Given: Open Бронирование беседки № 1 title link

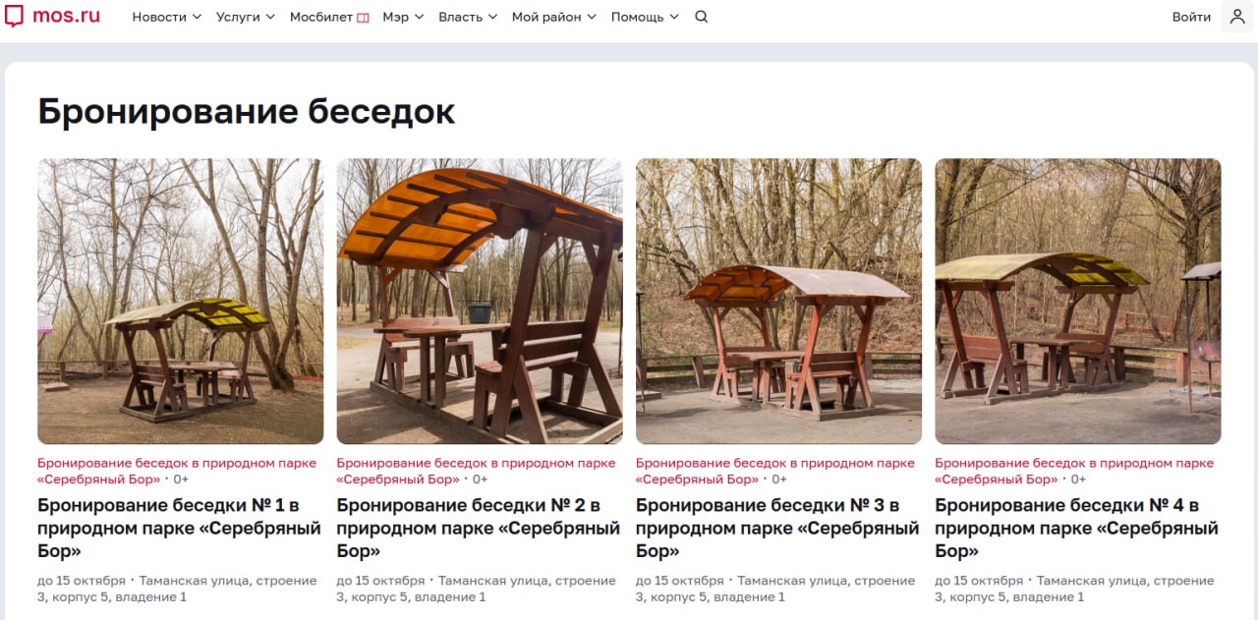Looking at the screenshot, I should 180,529.
